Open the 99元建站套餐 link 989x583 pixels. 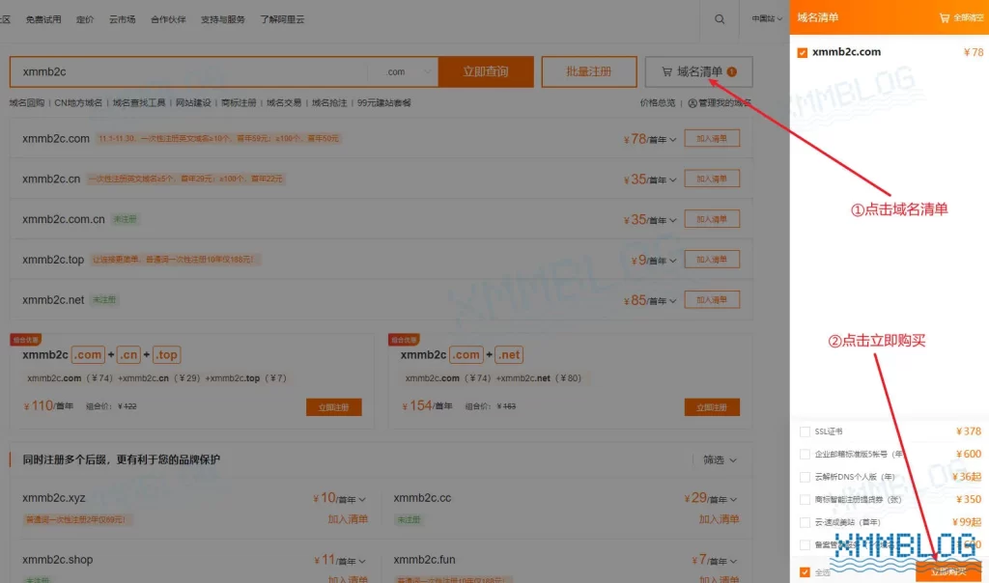tap(384, 102)
